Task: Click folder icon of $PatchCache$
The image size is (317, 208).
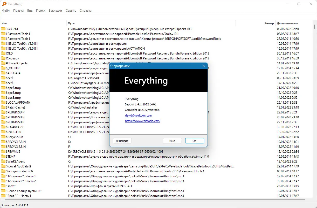Action: (3, 107)
